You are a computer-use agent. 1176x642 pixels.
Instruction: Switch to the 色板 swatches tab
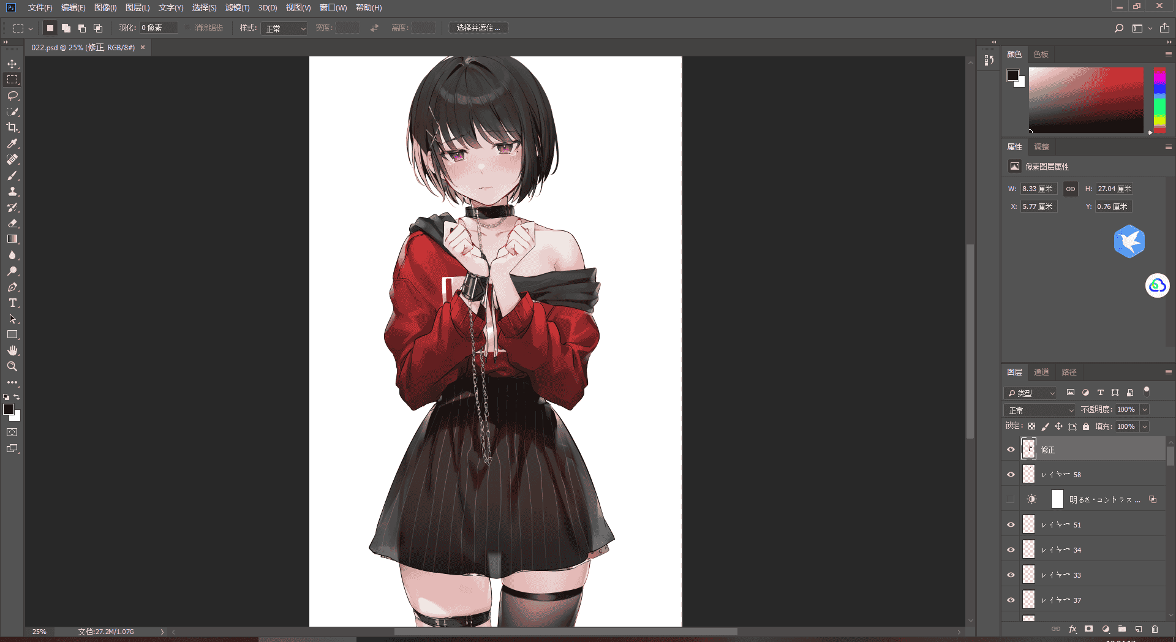[x=1041, y=55]
